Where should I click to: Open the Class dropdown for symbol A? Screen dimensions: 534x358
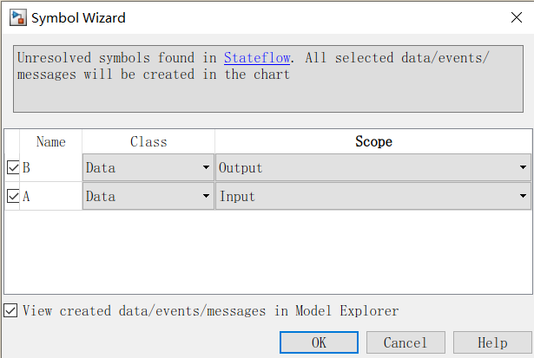(148, 197)
